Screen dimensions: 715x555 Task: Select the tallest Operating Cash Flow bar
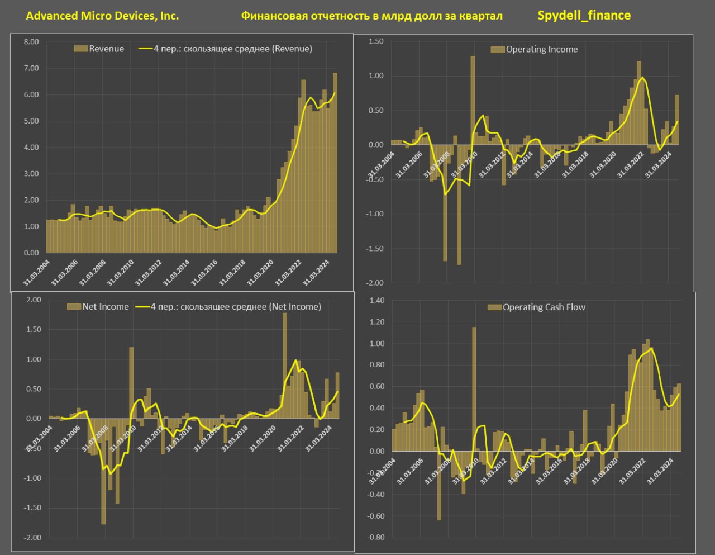click(474, 388)
